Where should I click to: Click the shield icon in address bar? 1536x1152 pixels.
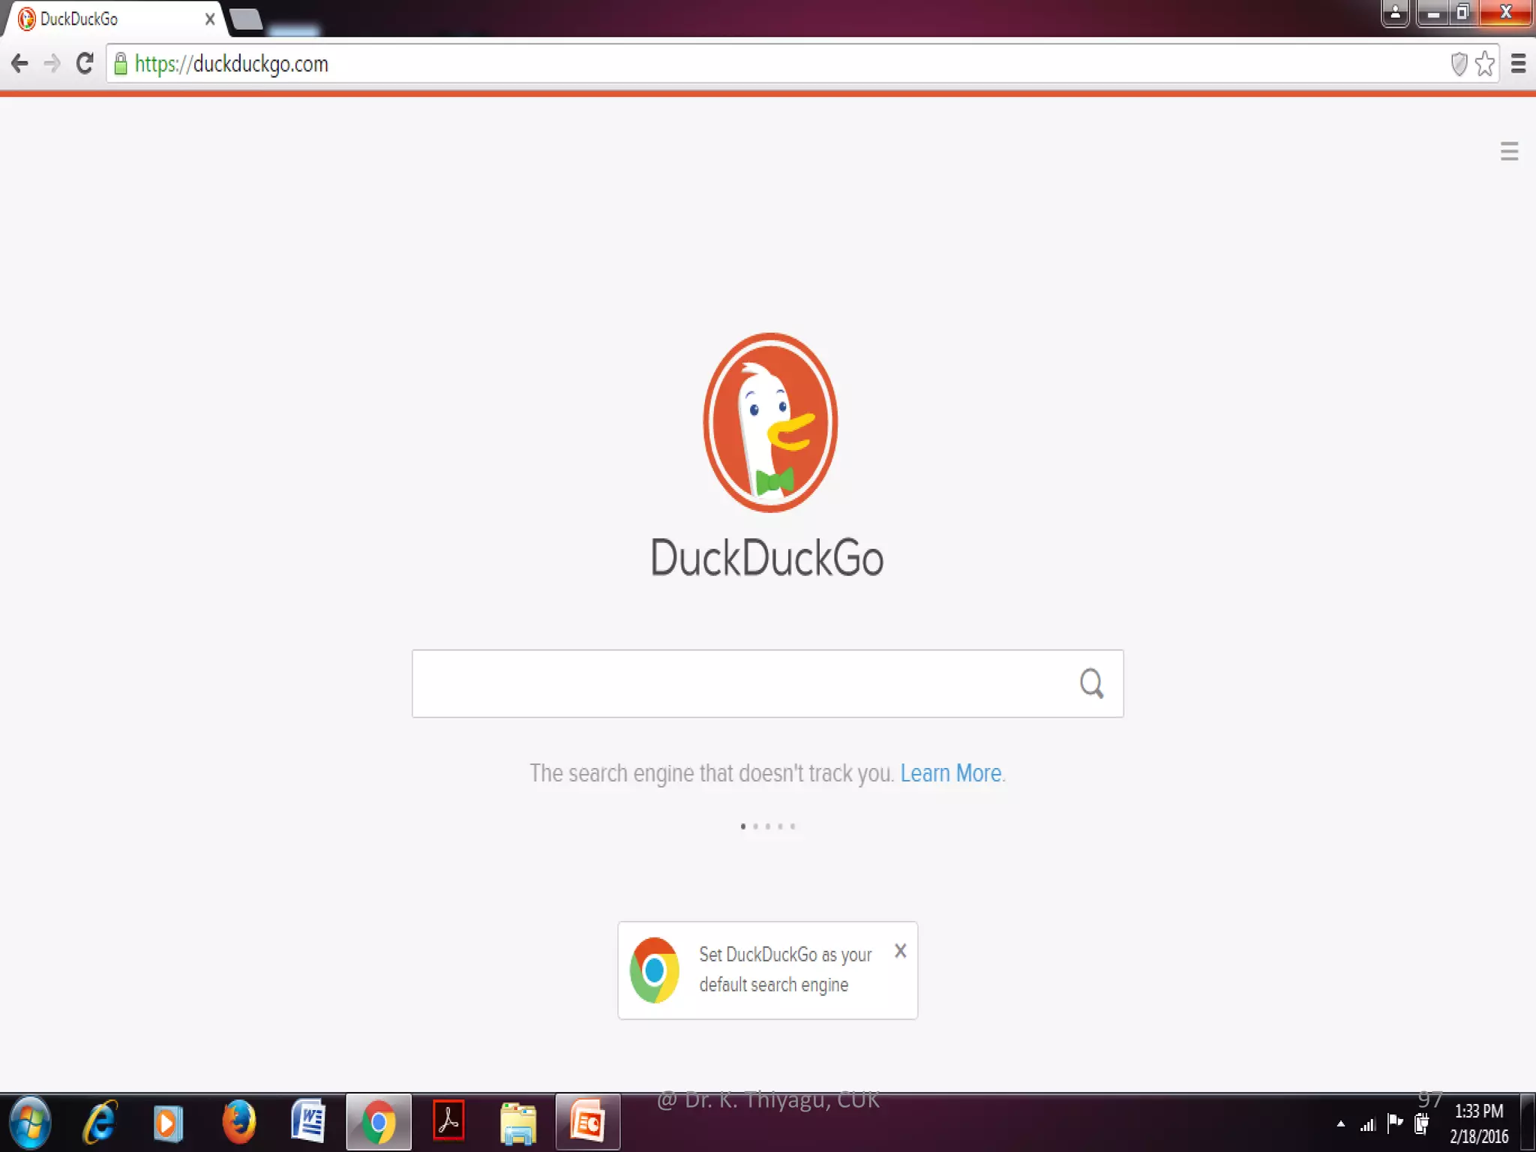point(1458,64)
